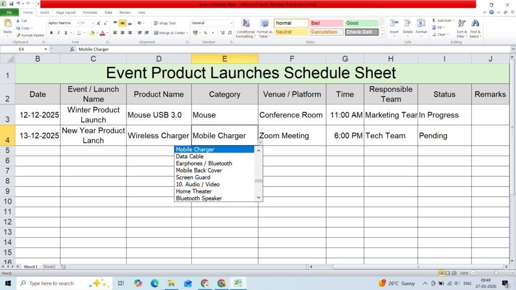The width and height of the screenshot is (516, 290).
Task: Click the Format as Table icon
Action: point(264,24)
